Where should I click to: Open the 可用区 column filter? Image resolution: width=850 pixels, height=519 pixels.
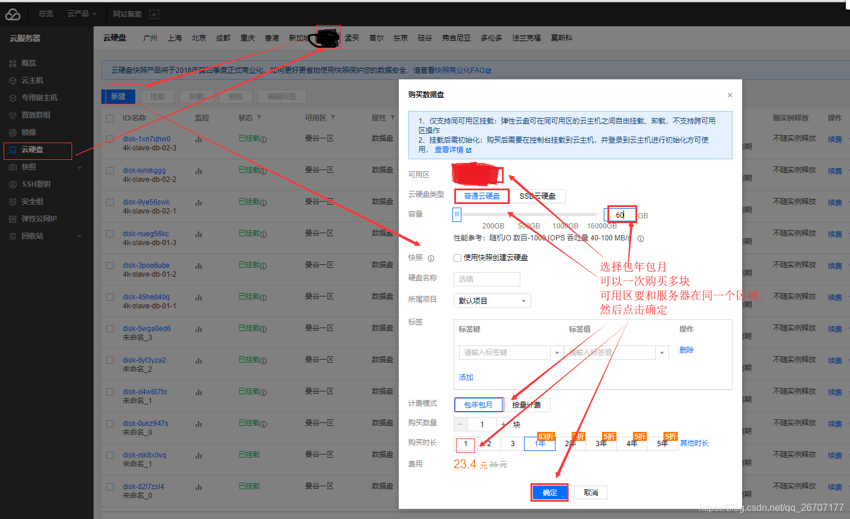coord(333,118)
